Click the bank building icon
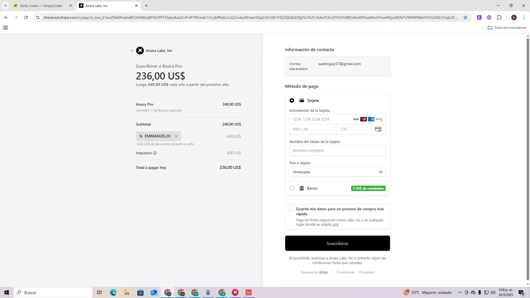 tap(302, 188)
